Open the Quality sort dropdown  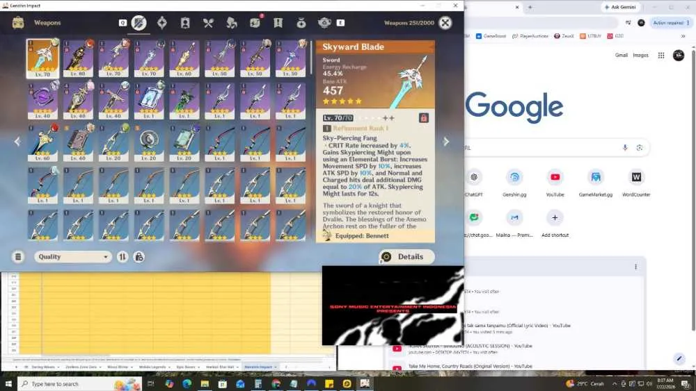pyautogui.click(x=73, y=256)
